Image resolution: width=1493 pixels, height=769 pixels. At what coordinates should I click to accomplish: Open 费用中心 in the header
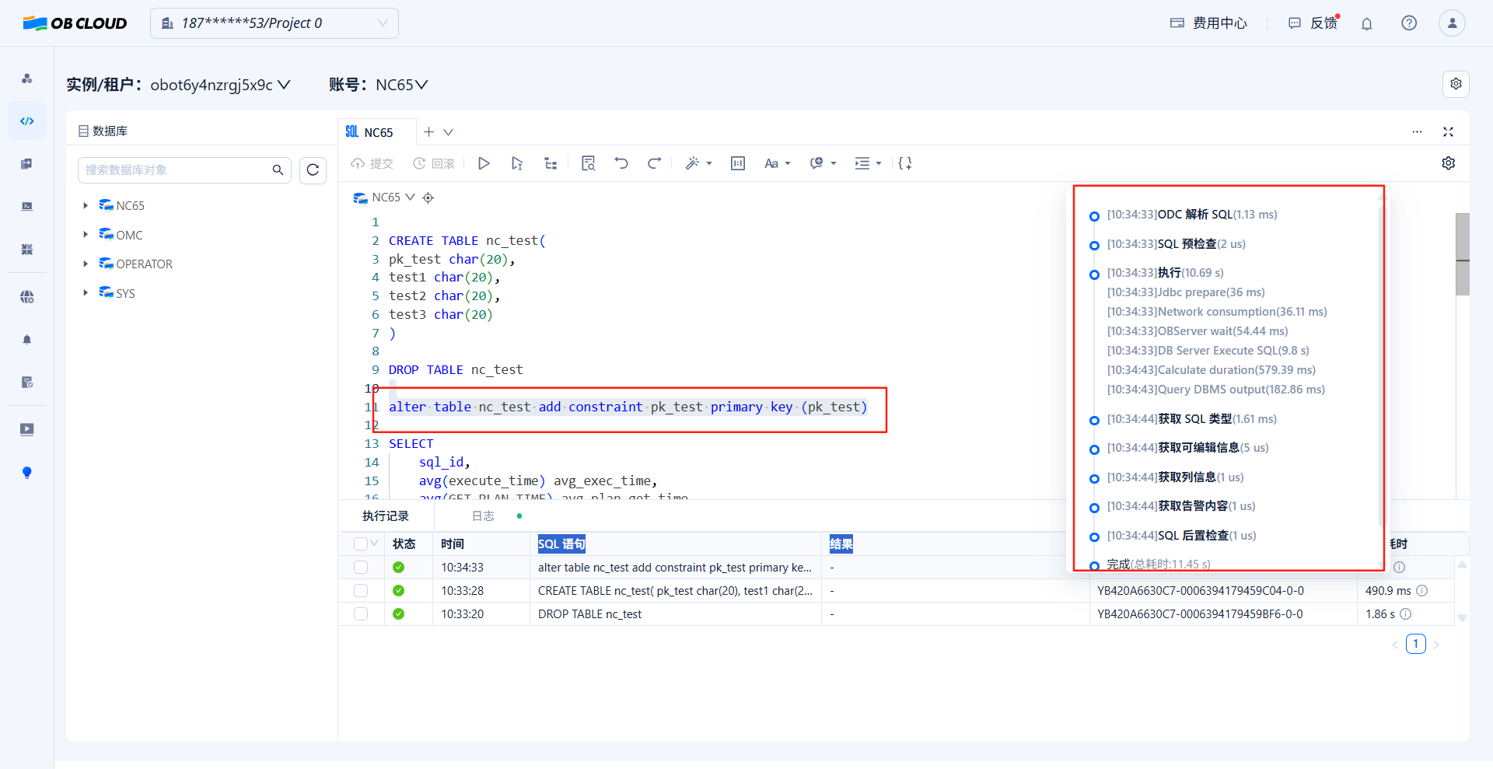tap(1208, 23)
